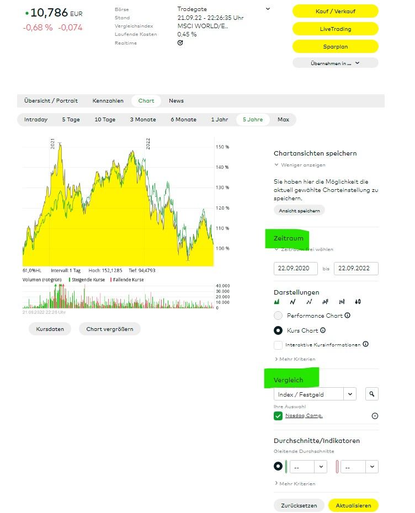Click the start date field 22.09.2020

[296, 269]
